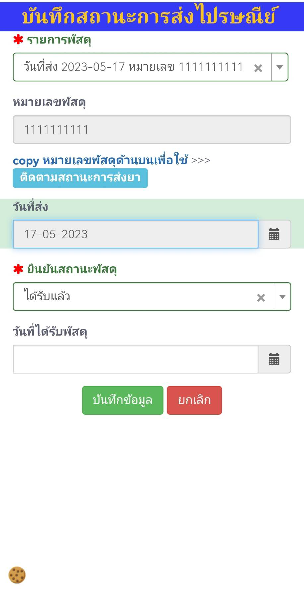The width and height of the screenshot is (304, 592).
Task: Expand the ยืนยันสถานะพัสดุ dropdown arrow
Action: 282,297
